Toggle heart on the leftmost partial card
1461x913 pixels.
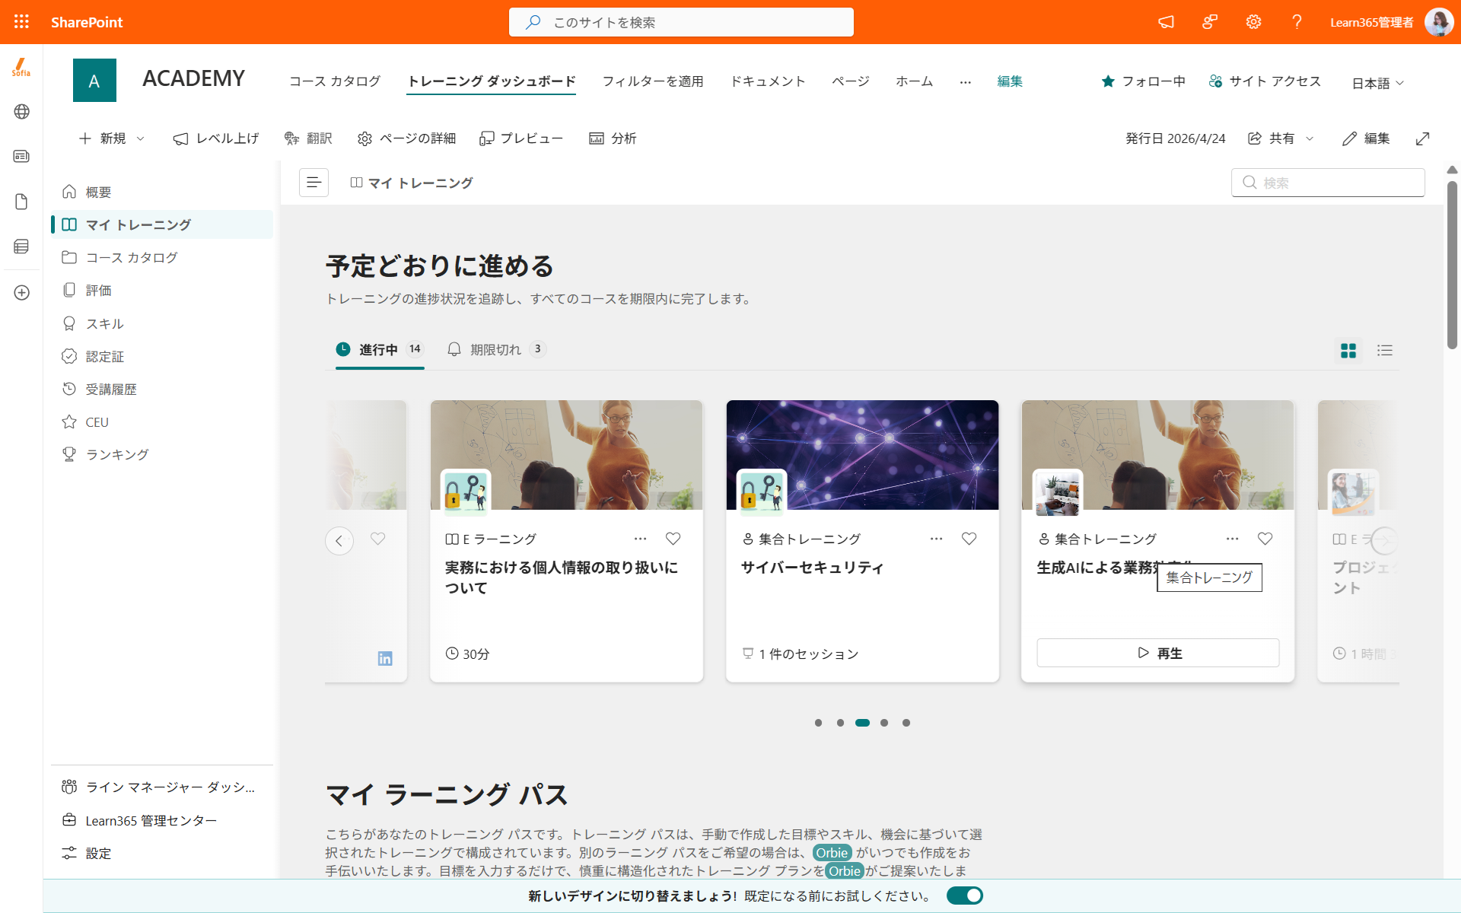click(377, 539)
